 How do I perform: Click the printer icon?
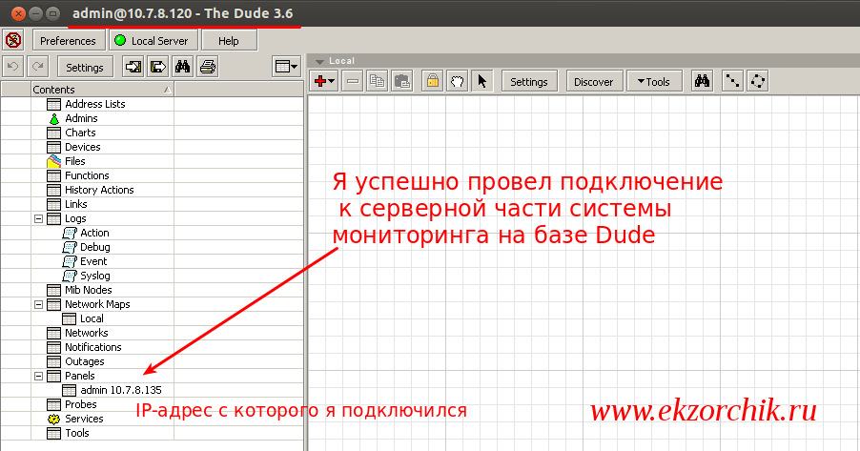208,67
